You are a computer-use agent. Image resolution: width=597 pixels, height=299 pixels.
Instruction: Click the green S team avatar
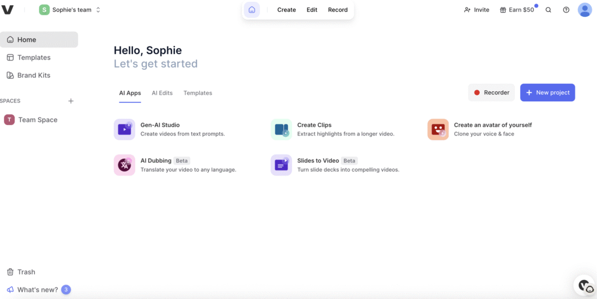pyautogui.click(x=44, y=10)
